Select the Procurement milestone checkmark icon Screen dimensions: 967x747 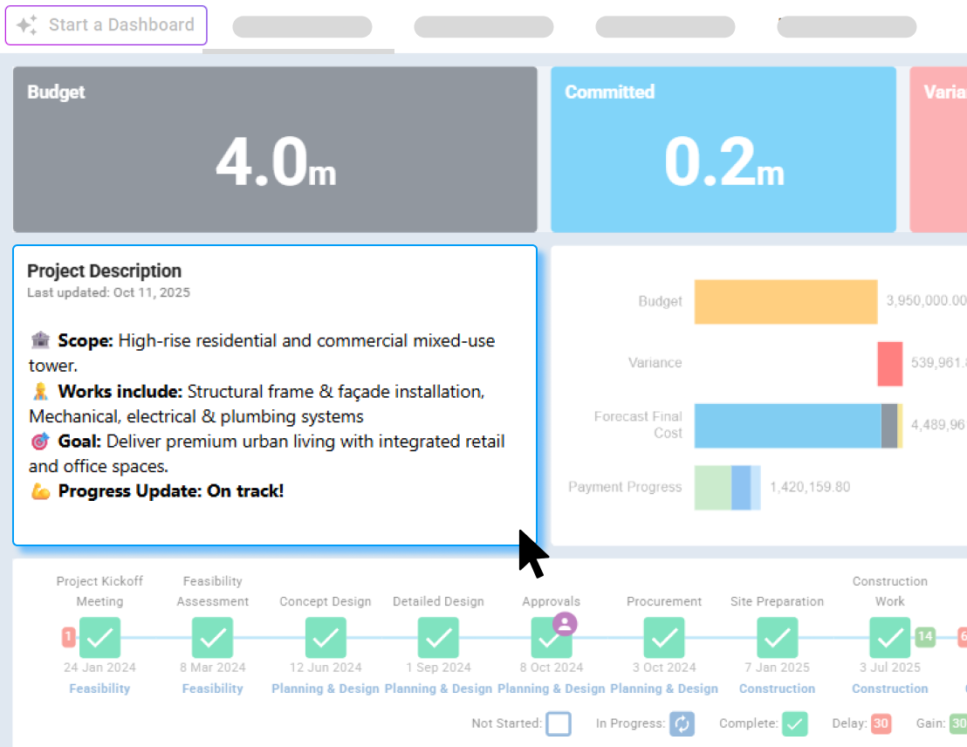[x=664, y=638]
